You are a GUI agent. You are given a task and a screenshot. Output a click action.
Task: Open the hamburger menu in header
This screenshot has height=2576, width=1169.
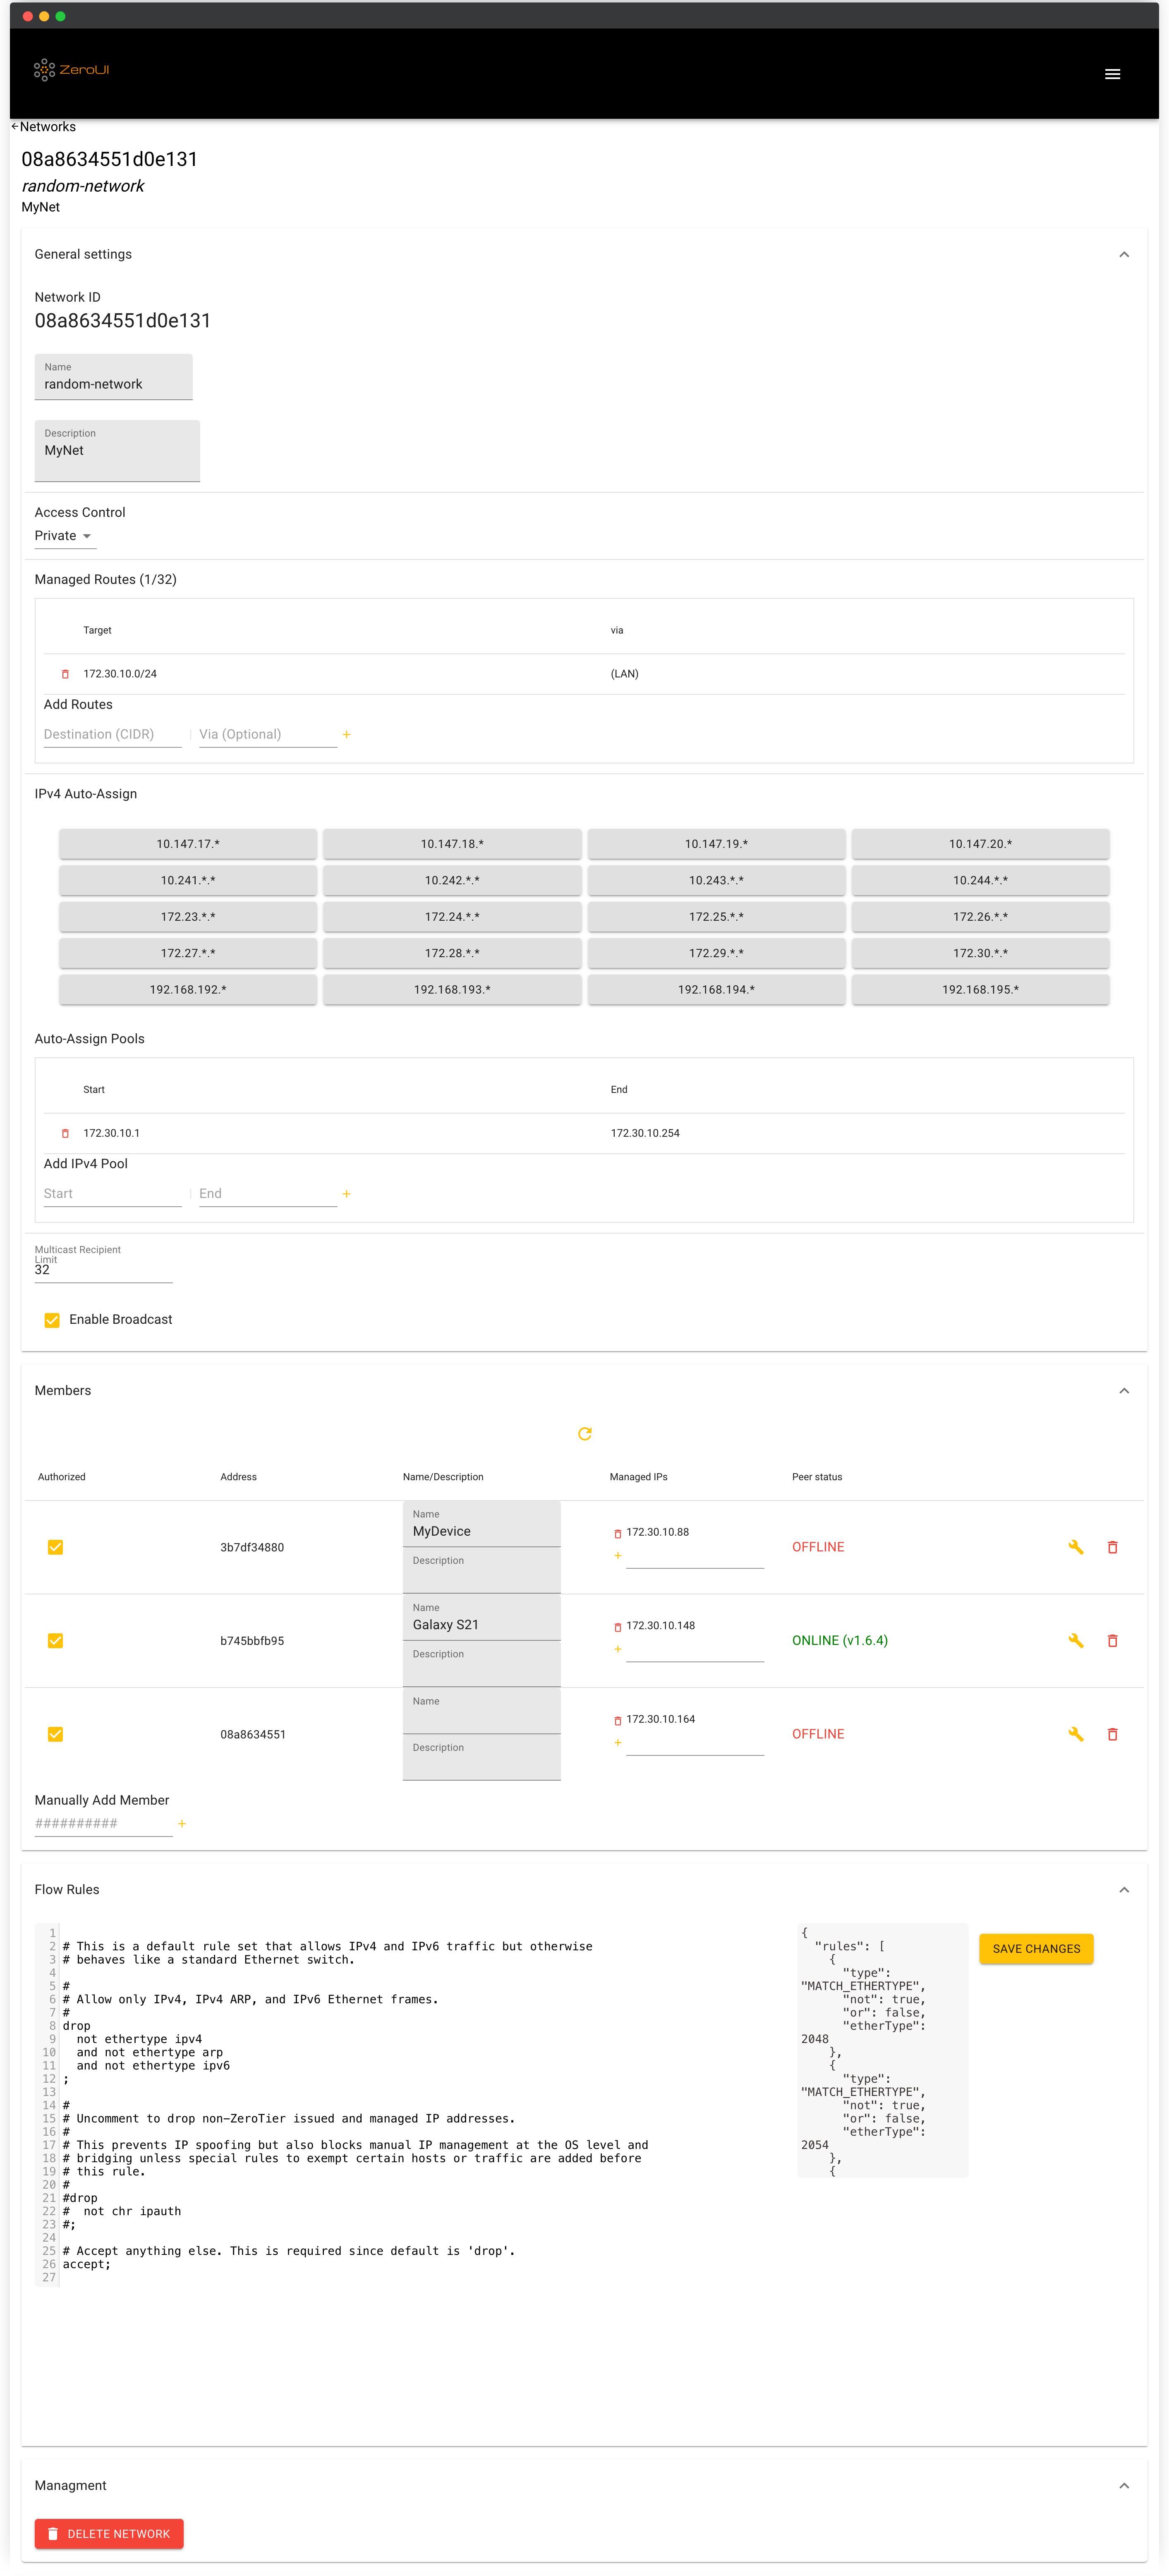point(1111,74)
